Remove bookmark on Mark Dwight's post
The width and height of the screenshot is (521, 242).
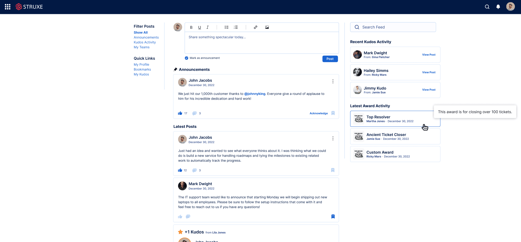(x=333, y=217)
